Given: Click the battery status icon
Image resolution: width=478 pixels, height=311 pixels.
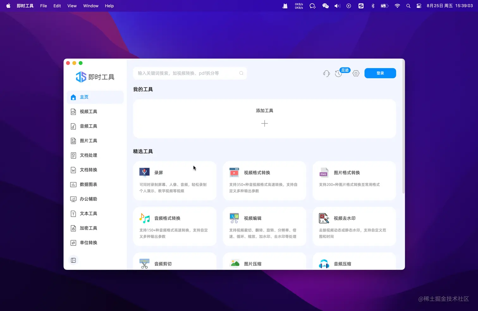Looking at the screenshot, I should [384, 6].
